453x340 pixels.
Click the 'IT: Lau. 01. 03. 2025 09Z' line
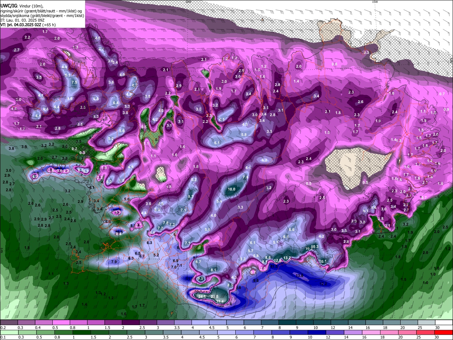tap(23, 20)
